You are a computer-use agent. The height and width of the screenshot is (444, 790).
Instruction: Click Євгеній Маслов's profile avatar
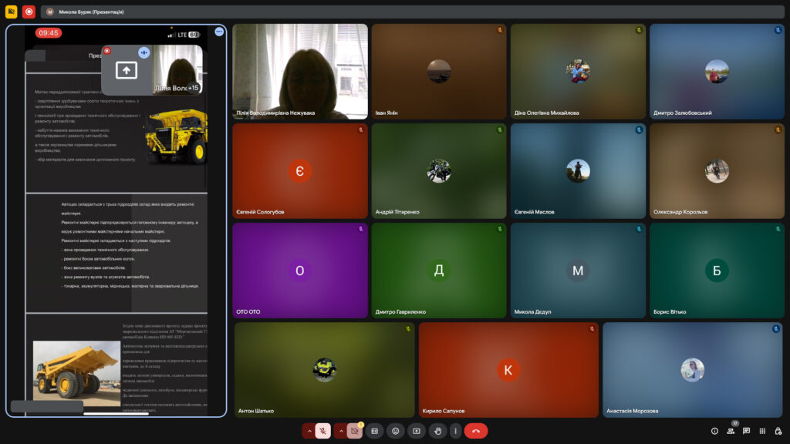(x=578, y=171)
